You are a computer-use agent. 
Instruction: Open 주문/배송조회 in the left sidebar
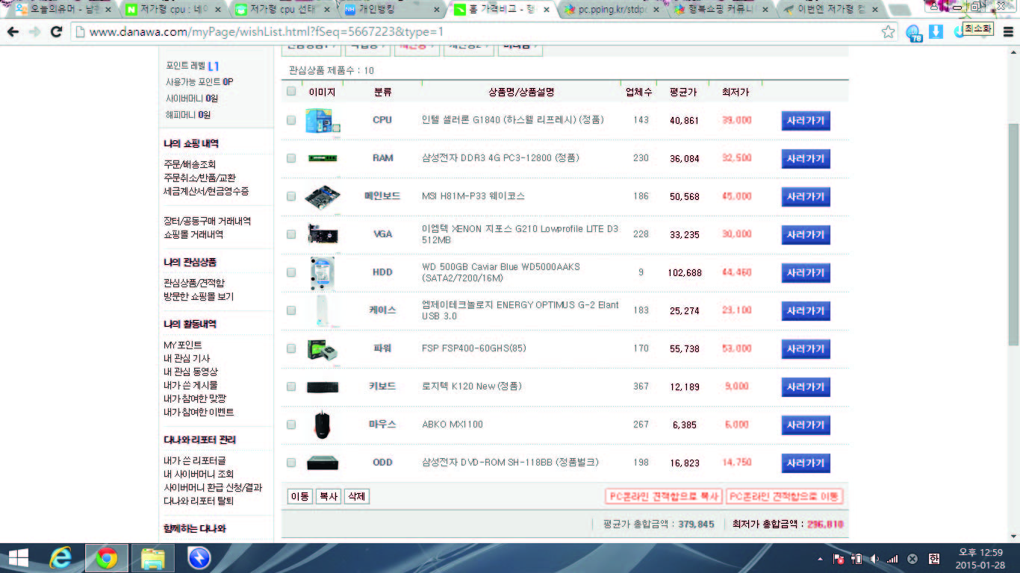[x=190, y=164]
